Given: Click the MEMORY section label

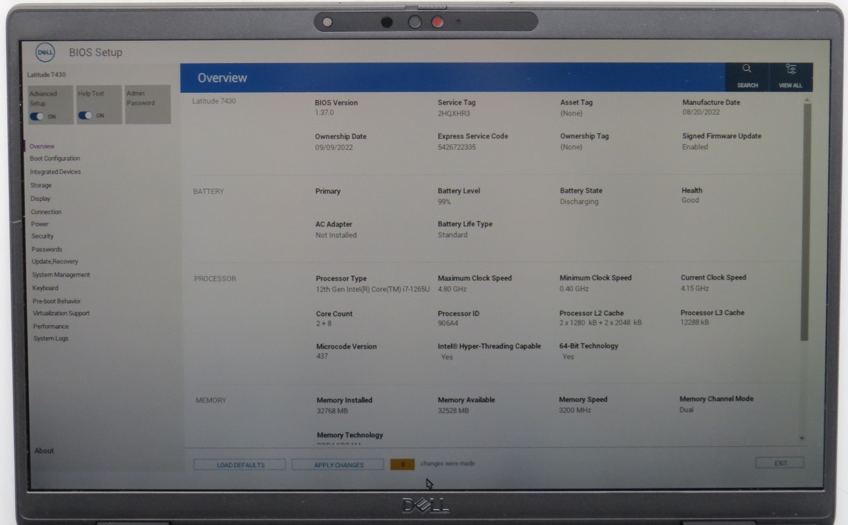Looking at the screenshot, I should (x=211, y=401).
